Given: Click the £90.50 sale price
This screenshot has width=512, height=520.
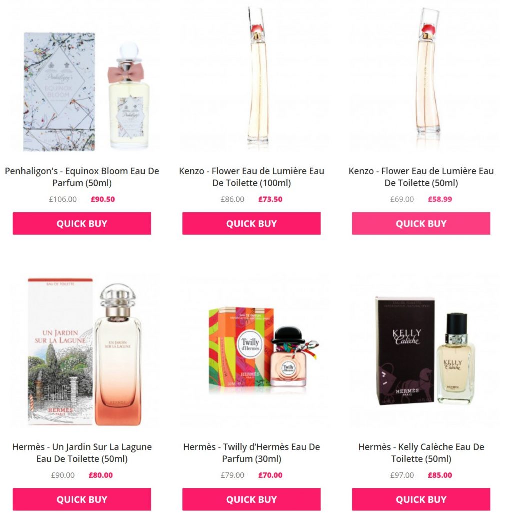Looking at the screenshot, I should click(x=103, y=199).
